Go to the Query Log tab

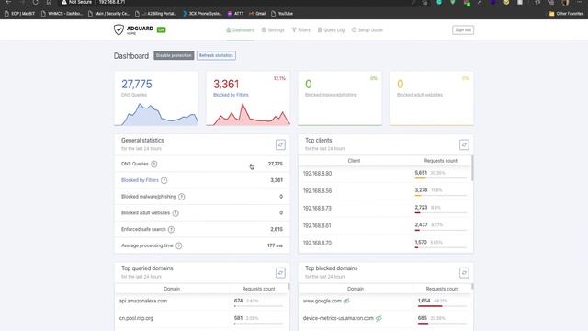pyautogui.click(x=331, y=30)
